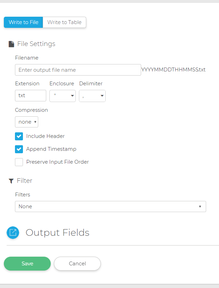Image resolution: width=219 pixels, height=288 pixels.
Task: Click the Cancel button
Action: coord(77,264)
